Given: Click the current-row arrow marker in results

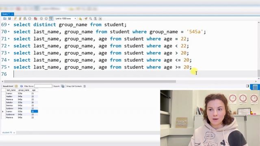Looking at the screenshot, I should [3, 112].
